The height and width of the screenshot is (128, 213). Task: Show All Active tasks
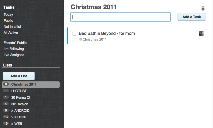click(x=11, y=32)
